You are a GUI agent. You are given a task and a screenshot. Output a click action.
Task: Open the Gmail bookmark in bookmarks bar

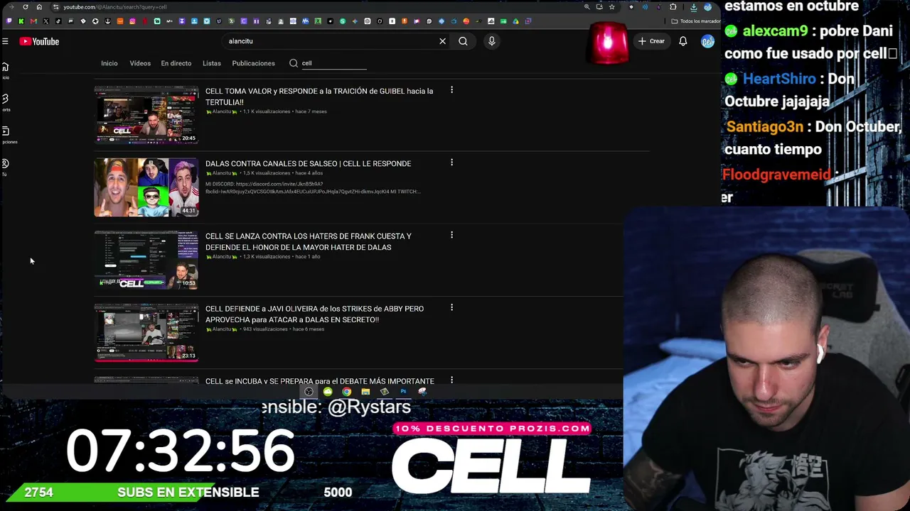coord(33,21)
